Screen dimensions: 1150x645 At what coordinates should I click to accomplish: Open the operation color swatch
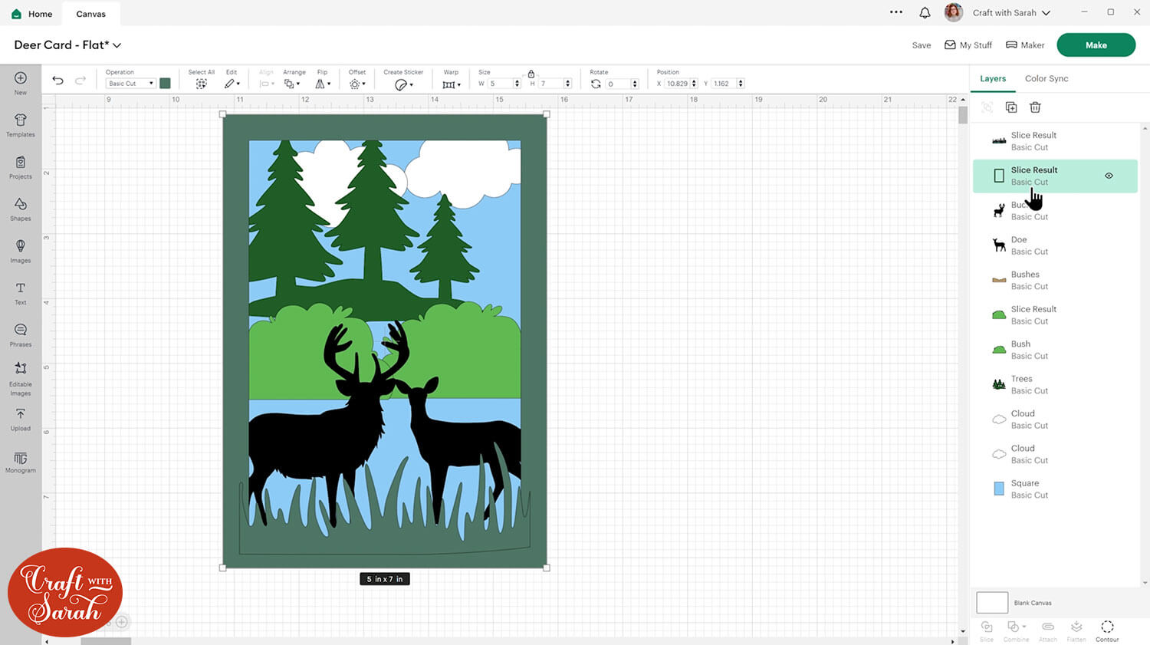[165, 84]
